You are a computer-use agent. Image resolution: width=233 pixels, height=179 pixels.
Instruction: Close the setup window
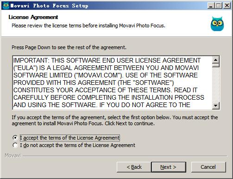pos(227,6)
